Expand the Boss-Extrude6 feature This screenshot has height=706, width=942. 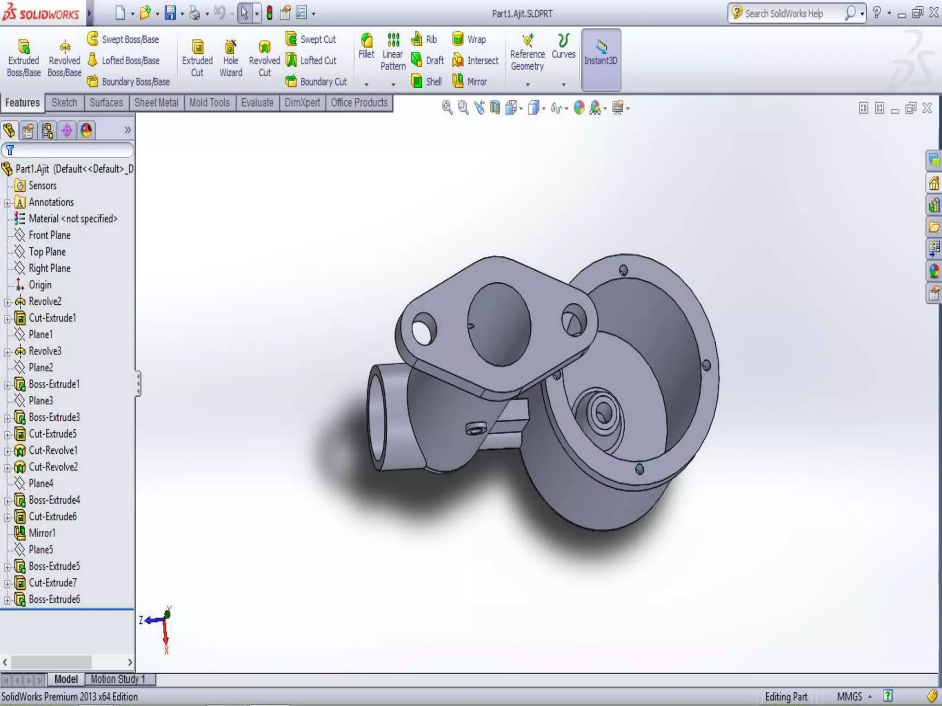point(7,600)
